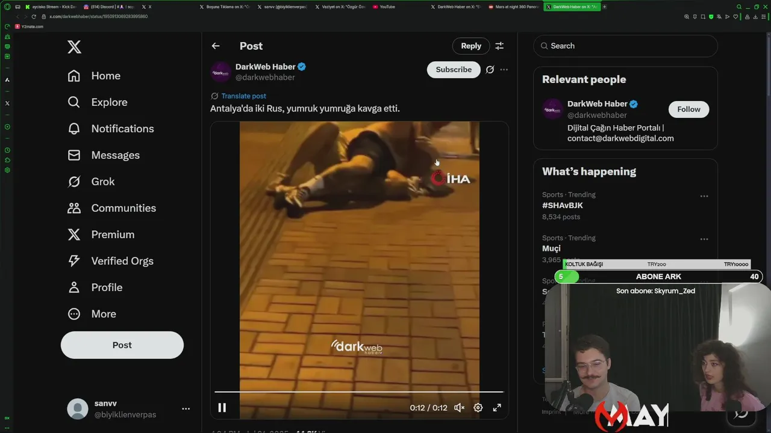
Task: Click the Translate post link
Action: click(x=243, y=96)
